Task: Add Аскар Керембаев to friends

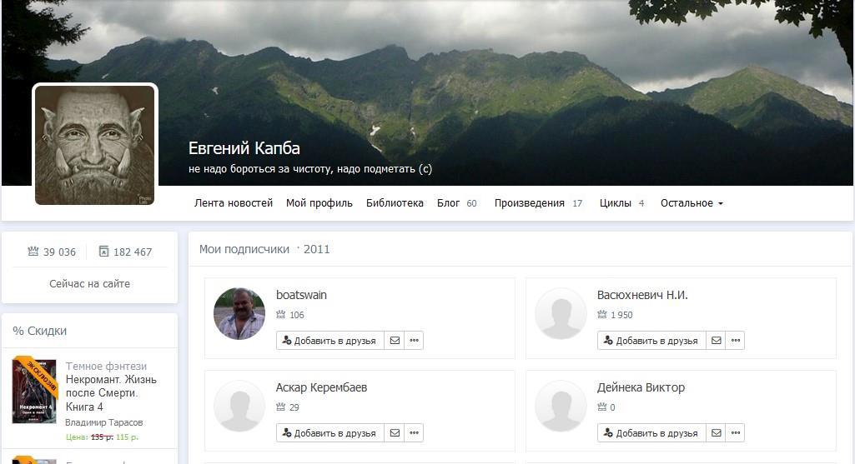Action: coord(329,433)
